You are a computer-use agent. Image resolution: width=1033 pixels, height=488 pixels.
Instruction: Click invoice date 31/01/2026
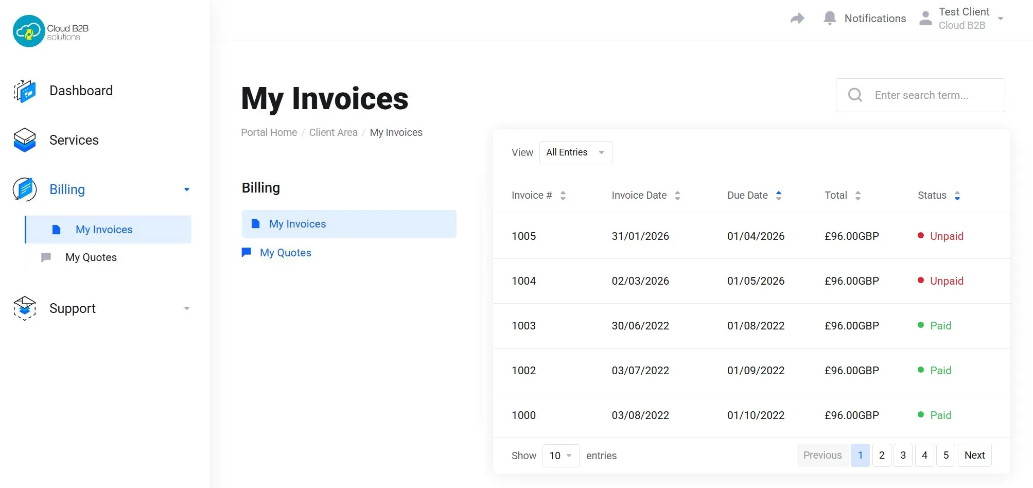pyautogui.click(x=640, y=236)
